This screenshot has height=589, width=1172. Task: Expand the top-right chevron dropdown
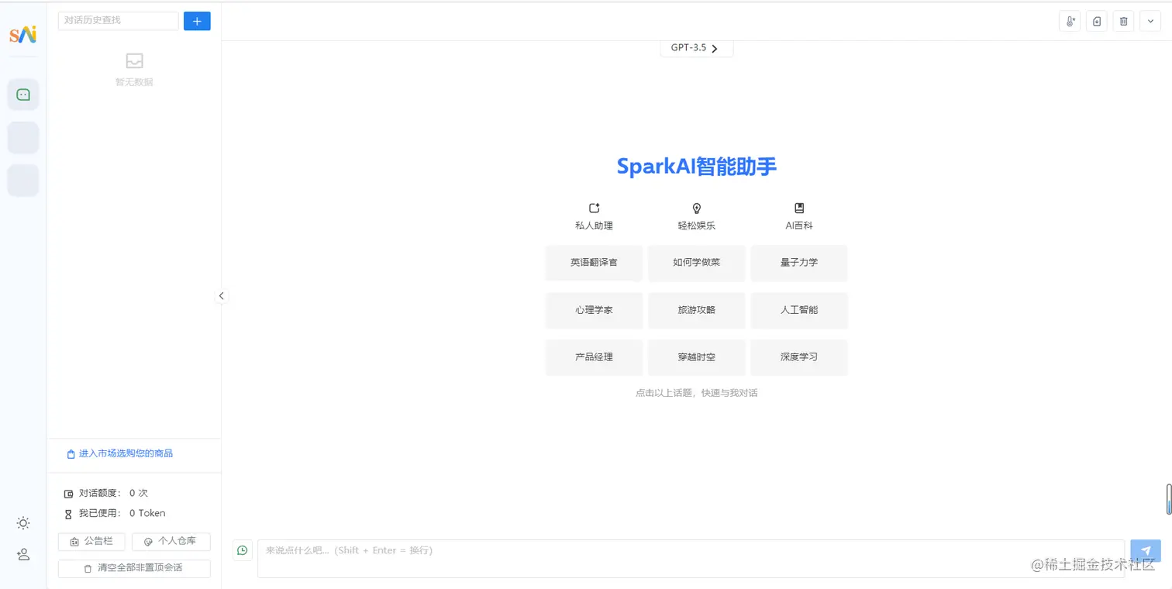click(x=1150, y=22)
